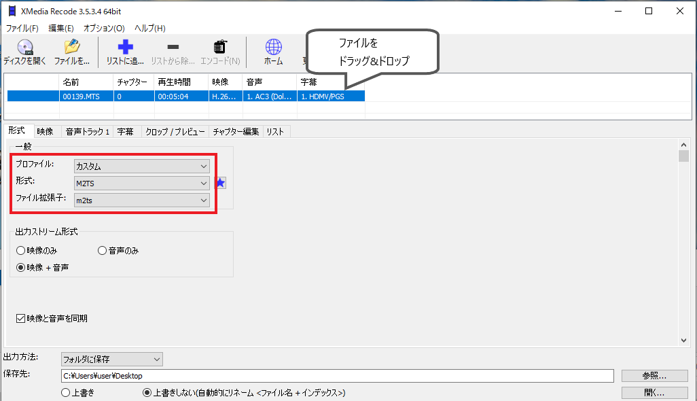Screen dimensions: 697x401
Task: Switch to the 音声トラック 1 tab
Action: tap(88, 132)
